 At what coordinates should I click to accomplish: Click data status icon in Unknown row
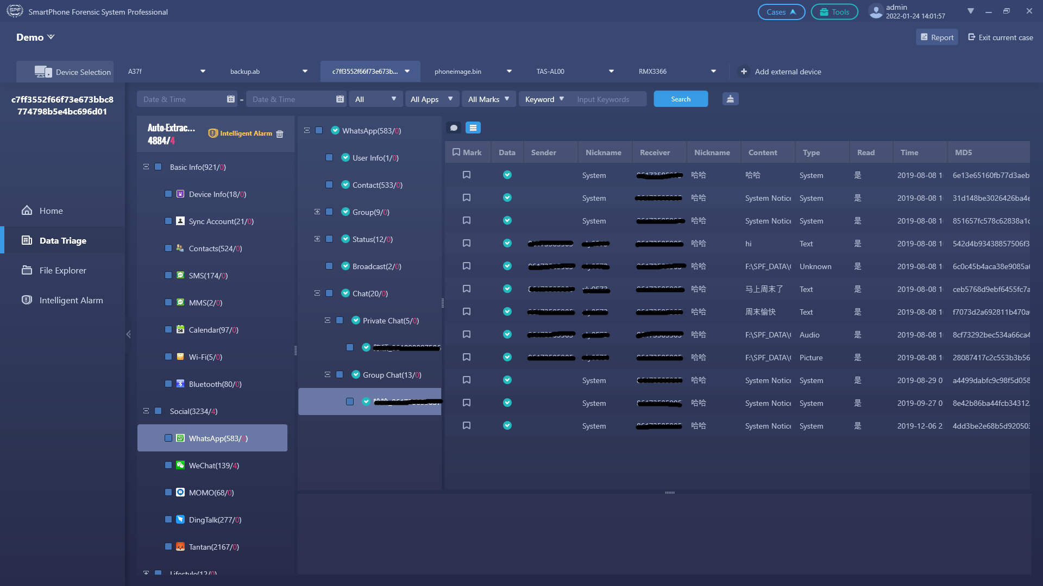[x=507, y=266]
